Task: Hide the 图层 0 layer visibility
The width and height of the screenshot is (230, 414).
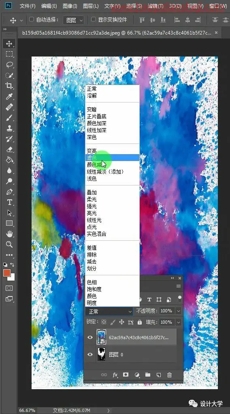Action: (x=90, y=354)
